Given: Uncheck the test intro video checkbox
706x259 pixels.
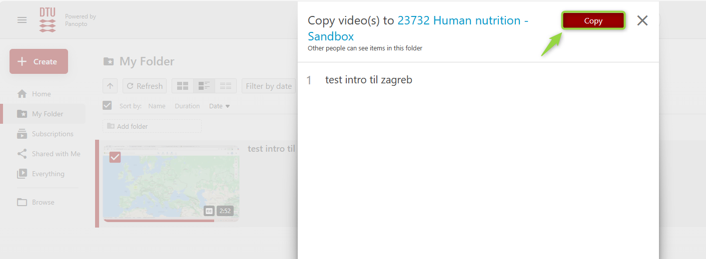Looking at the screenshot, I should point(115,157).
